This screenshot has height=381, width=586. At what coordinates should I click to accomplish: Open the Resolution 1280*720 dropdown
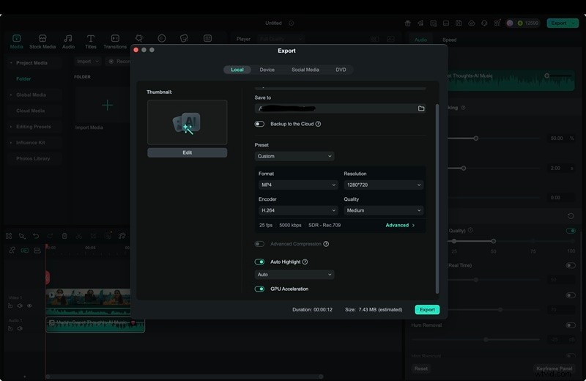point(383,185)
